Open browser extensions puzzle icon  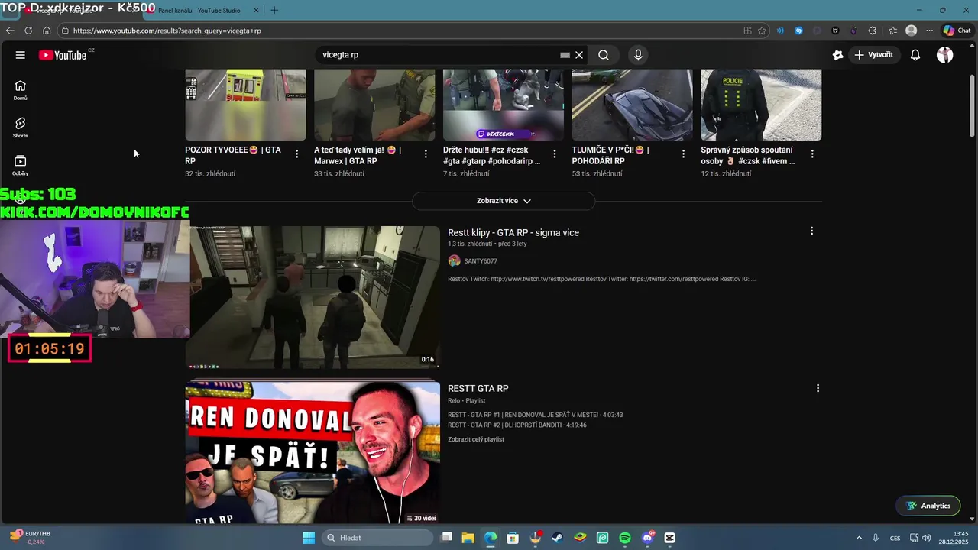click(x=873, y=31)
